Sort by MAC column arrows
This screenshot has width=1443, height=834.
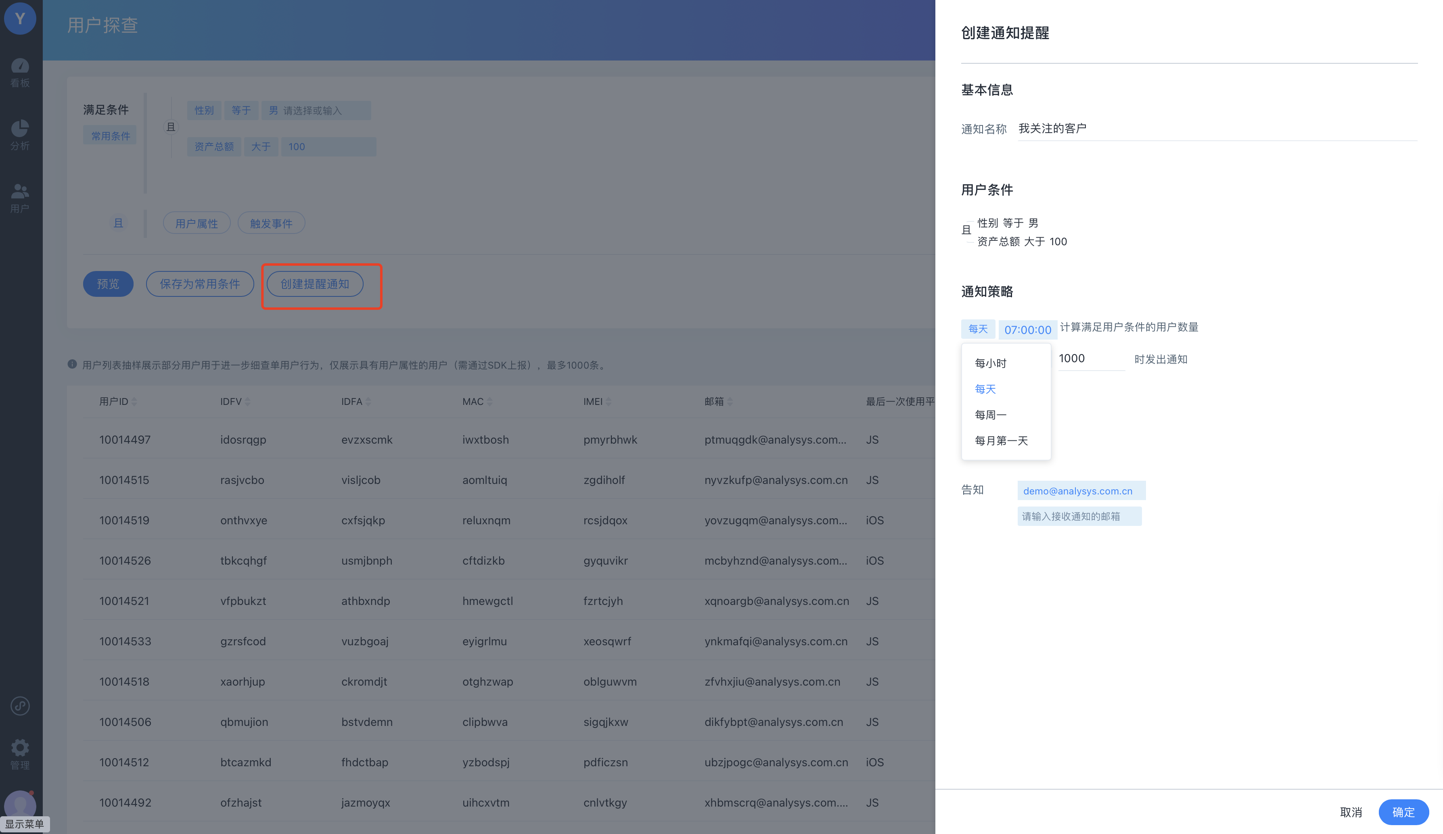tap(489, 402)
